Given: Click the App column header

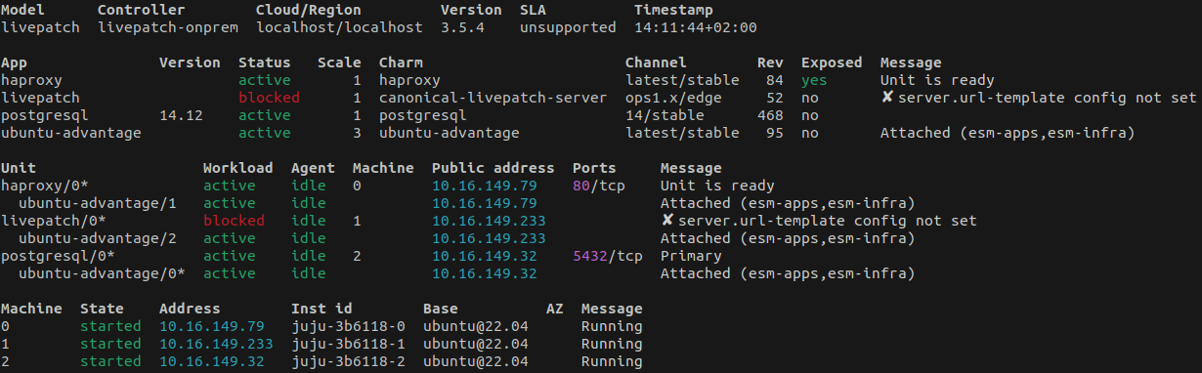Looking at the screenshot, I should click(15, 62).
